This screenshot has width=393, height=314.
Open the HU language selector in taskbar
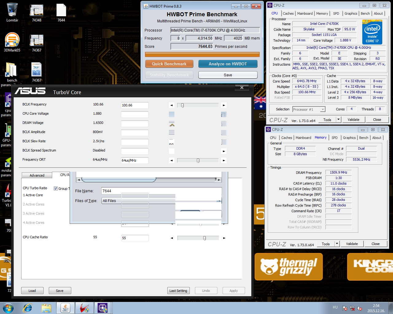335,307
